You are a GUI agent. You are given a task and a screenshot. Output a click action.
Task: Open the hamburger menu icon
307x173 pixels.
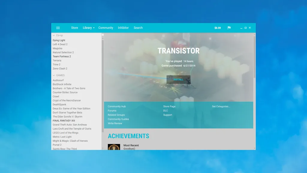tap(58, 28)
